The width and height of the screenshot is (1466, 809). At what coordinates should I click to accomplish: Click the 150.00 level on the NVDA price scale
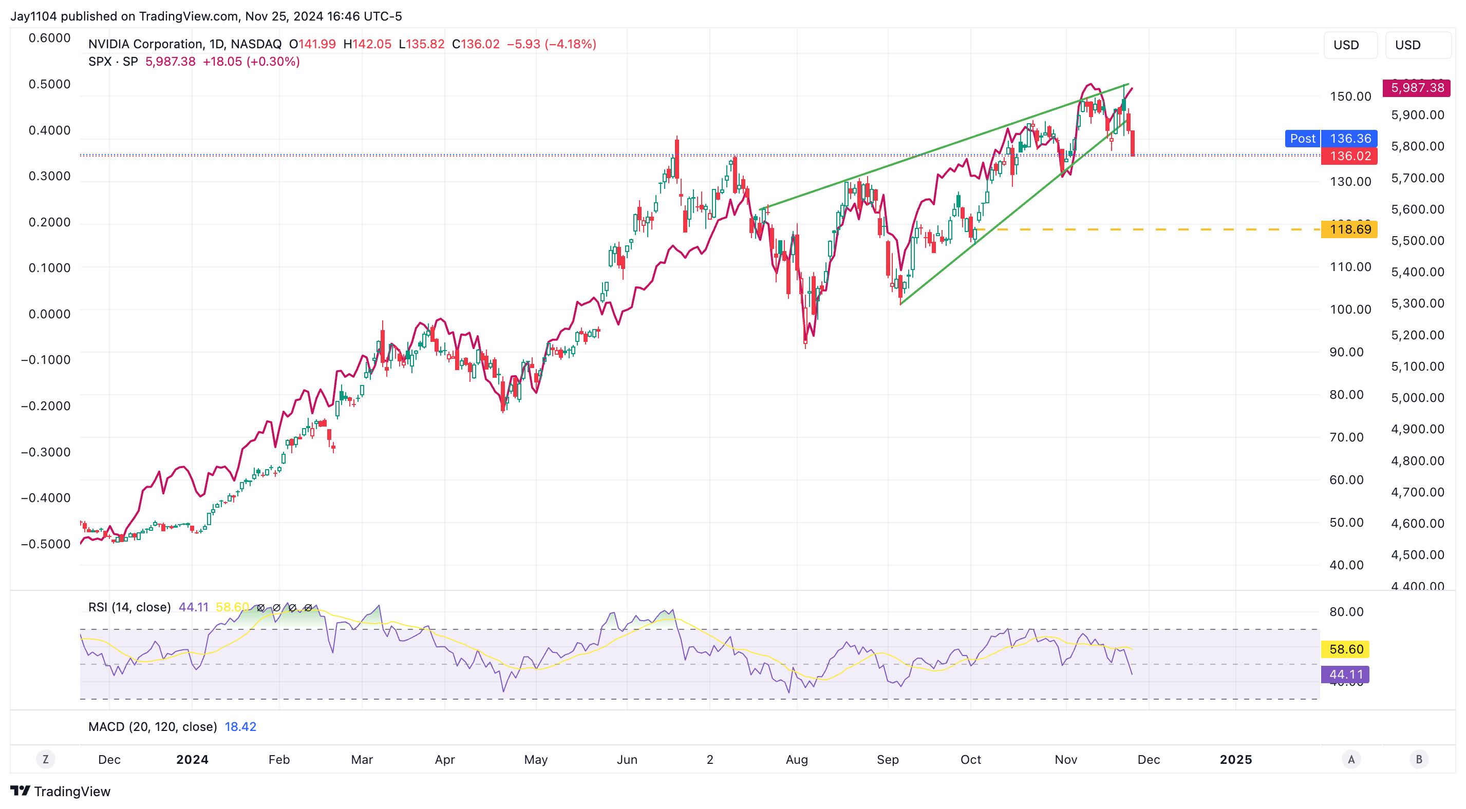[1350, 96]
